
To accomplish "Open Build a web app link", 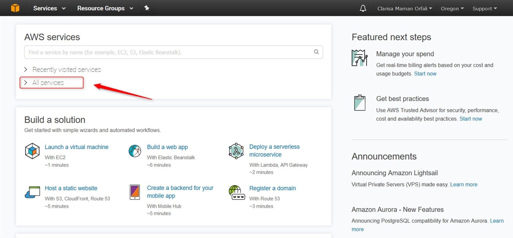I will (x=167, y=147).
